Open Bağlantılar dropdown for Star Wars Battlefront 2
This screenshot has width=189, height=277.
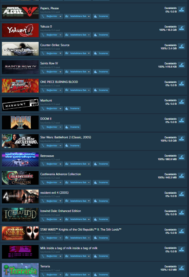click(x=51, y=146)
